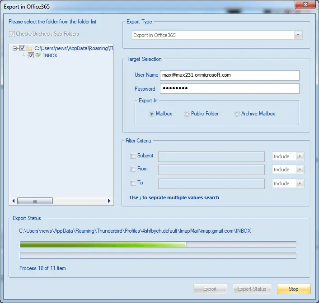Enable the Subject filter checkbox
The height and width of the screenshot is (303, 319).
[133, 156]
